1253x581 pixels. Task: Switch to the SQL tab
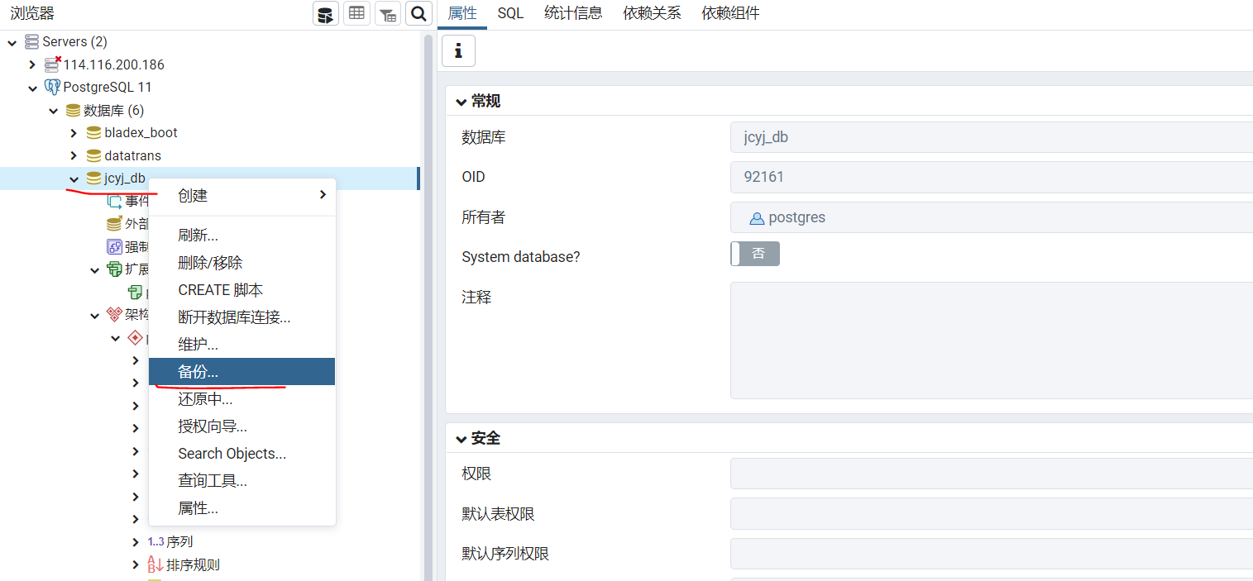(510, 13)
